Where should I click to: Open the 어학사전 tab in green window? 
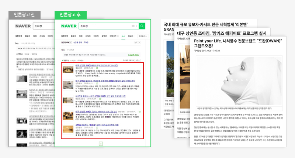(113, 36)
